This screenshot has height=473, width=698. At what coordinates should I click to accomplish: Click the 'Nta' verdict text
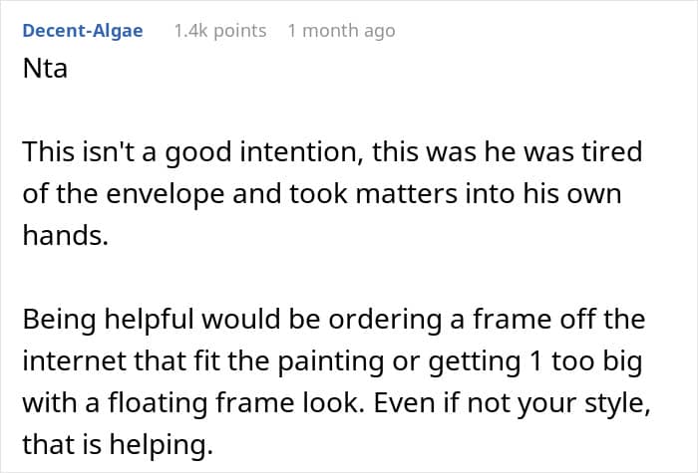tap(45, 69)
